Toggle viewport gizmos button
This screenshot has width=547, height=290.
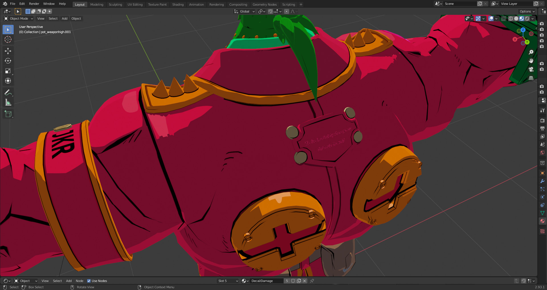tap(478, 19)
